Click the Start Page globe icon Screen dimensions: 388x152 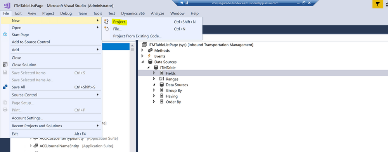point(5,35)
